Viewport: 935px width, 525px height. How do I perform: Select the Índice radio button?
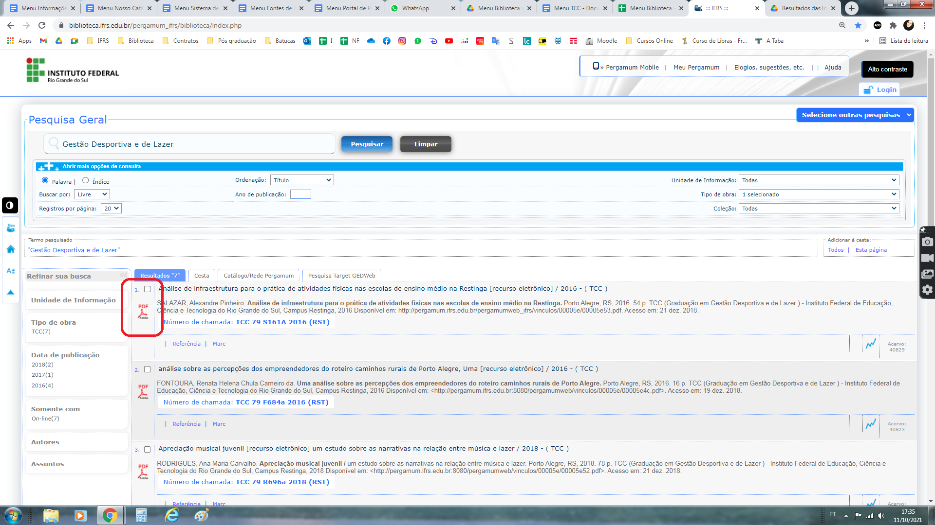point(86,180)
